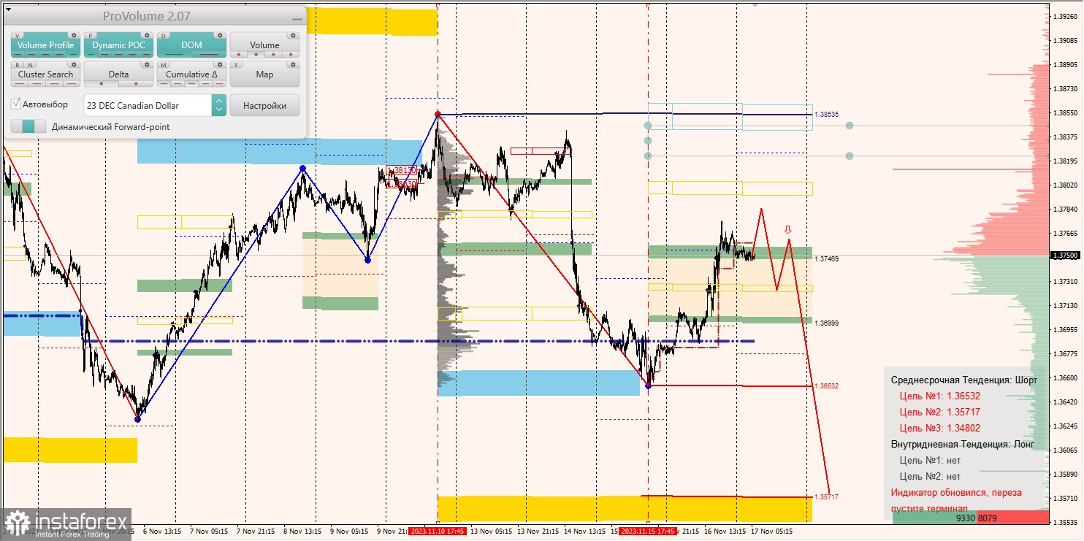
Task: Toggle Delta indicator
Action: pos(118,74)
